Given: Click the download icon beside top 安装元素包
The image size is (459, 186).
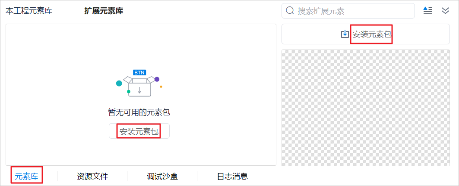Looking at the screenshot, I should point(345,34).
